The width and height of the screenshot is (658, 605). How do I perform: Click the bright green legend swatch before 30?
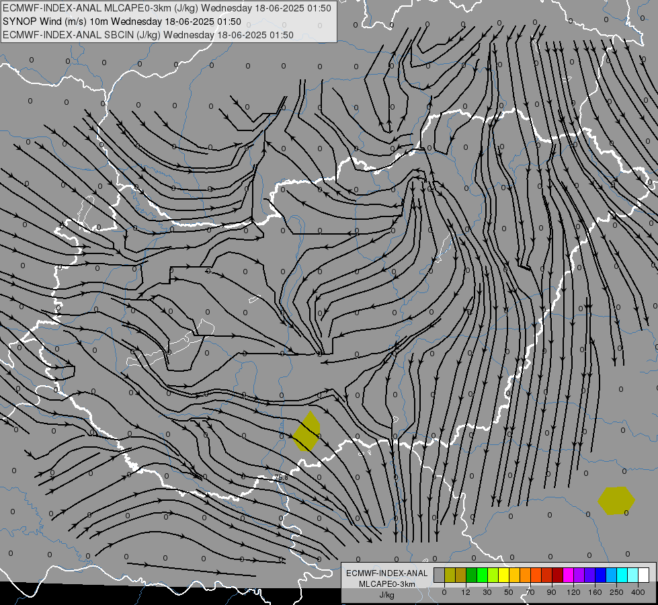tap(482, 575)
